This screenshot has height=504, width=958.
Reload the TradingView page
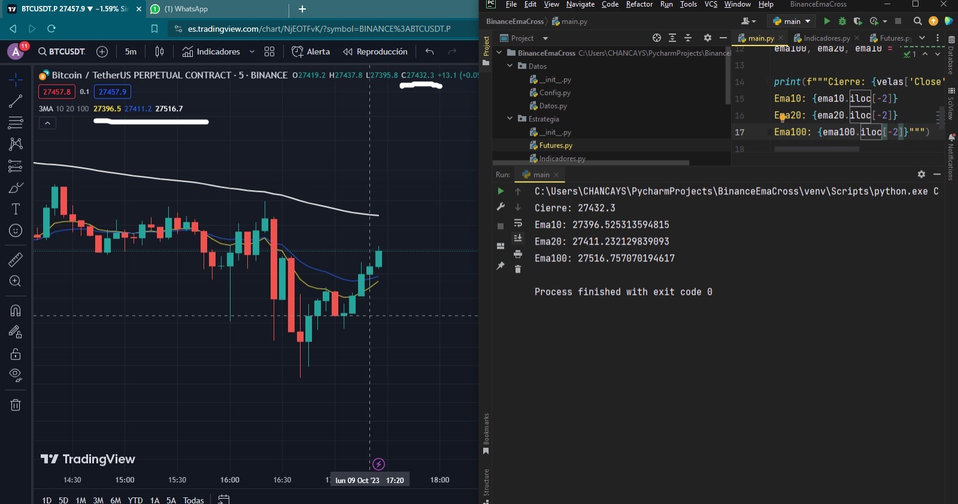(x=51, y=29)
